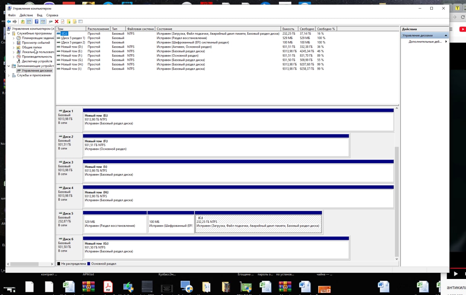Select the (C:) volume row in list
The width and height of the screenshot is (466, 295).
tap(197, 34)
